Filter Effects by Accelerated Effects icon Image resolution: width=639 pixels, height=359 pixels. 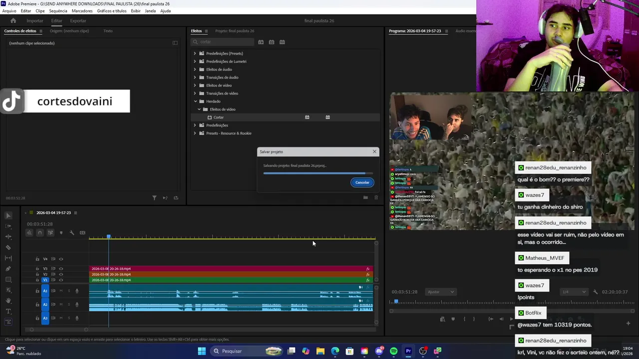pos(261,42)
